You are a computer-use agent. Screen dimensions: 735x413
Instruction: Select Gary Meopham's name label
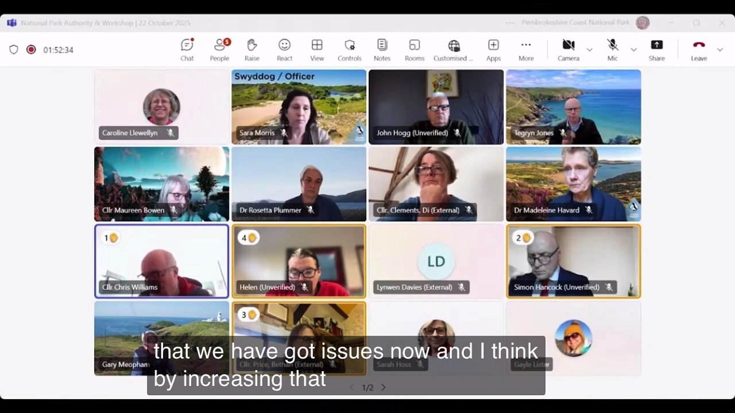[x=126, y=364]
